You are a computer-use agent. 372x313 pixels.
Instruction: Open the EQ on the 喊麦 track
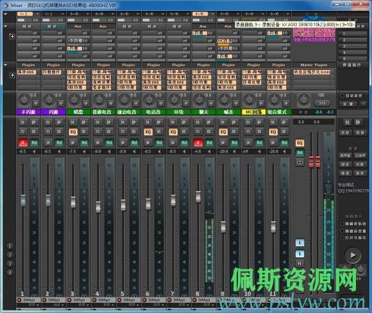(223, 132)
